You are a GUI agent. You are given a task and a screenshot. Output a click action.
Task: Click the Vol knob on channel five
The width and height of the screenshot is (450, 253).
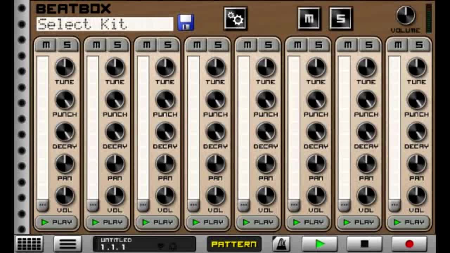[x=266, y=196]
